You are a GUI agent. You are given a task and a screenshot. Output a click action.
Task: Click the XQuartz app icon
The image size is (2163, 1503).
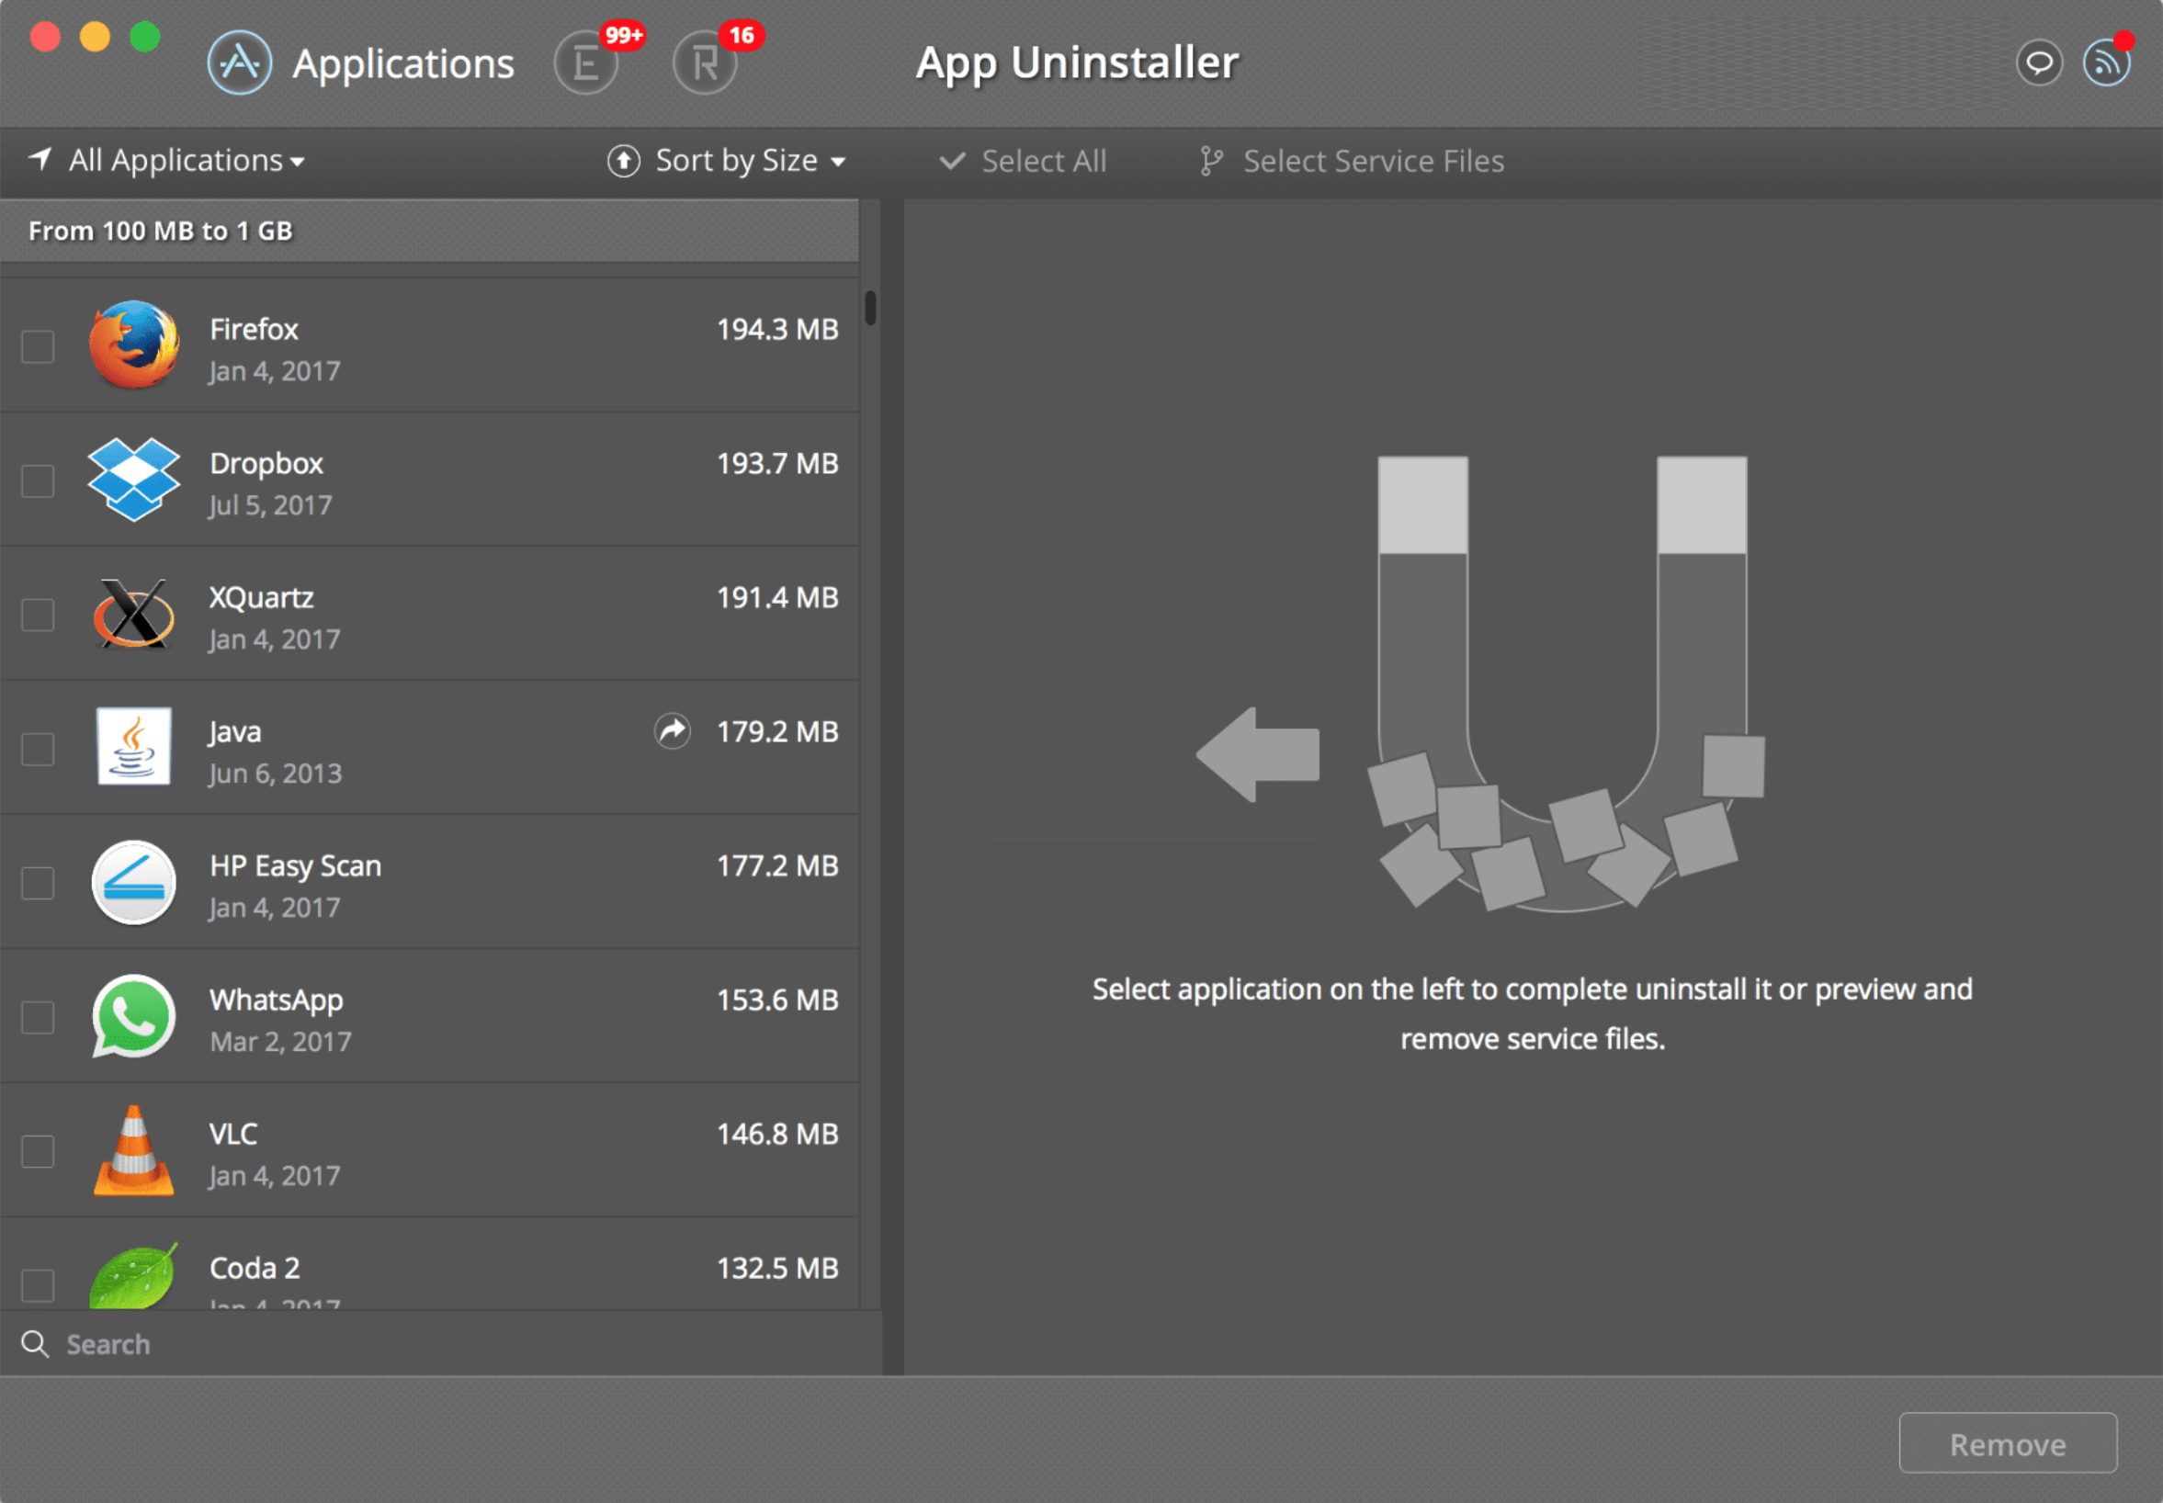[x=134, y=613]
